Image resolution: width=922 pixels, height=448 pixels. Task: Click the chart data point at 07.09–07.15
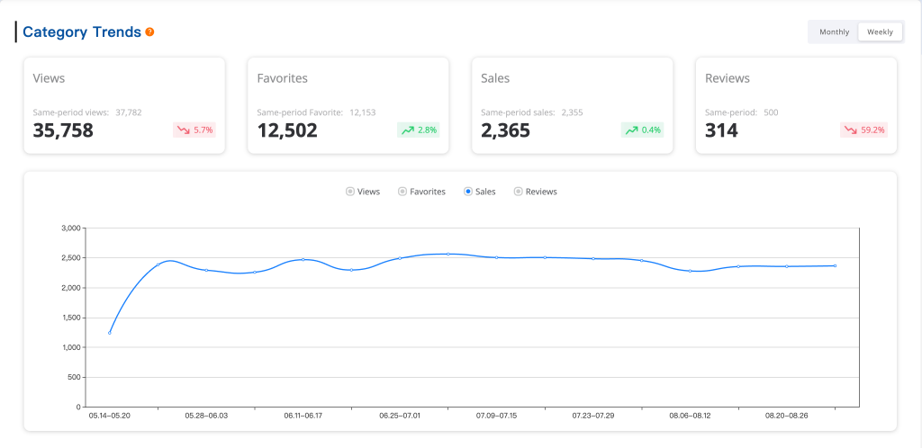(x=496, y=257)
